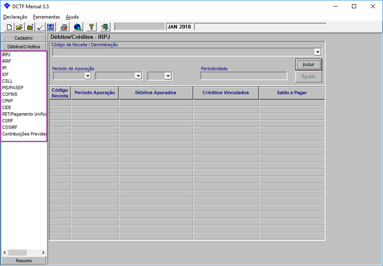Click the sidebar horizontal scrollbar thumb

(17, 252)
